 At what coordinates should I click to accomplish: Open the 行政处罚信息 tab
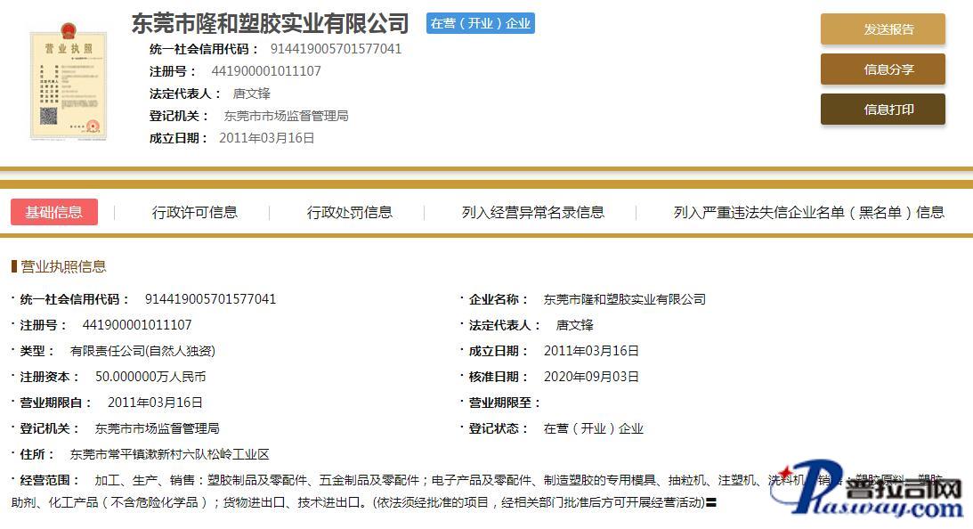pos(350,212)
